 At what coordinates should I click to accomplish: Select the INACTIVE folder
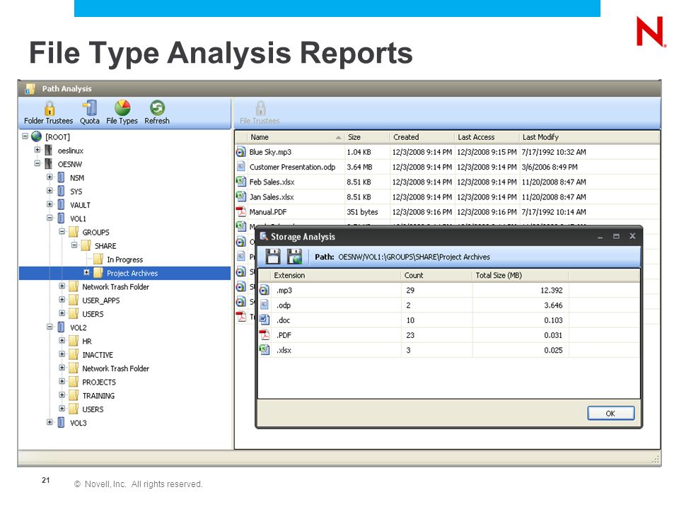tap(98, 355)
